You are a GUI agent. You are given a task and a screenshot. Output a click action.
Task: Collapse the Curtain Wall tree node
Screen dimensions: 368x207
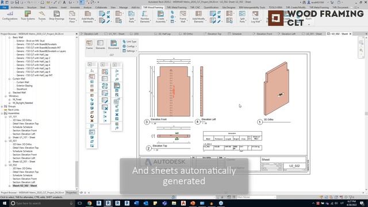[x=10, y=79]
